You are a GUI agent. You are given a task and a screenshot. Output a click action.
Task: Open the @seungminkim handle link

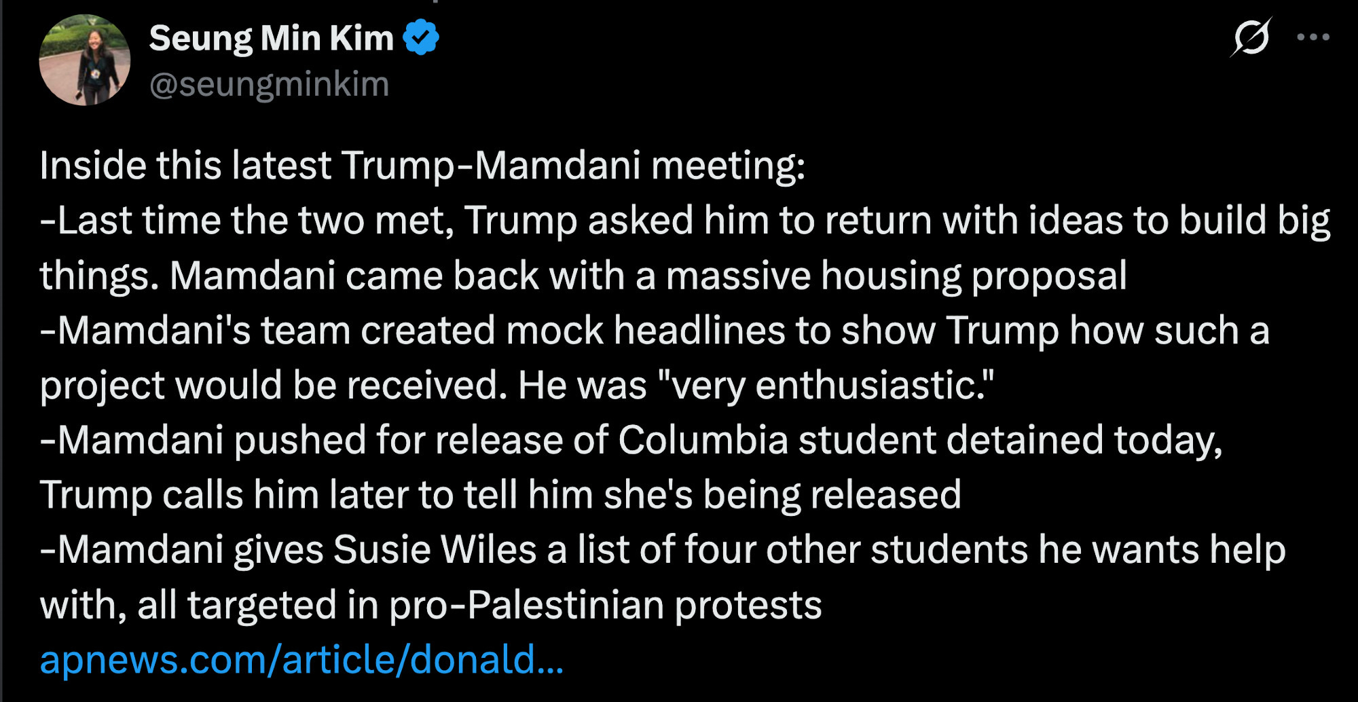[x=269, y=84]
